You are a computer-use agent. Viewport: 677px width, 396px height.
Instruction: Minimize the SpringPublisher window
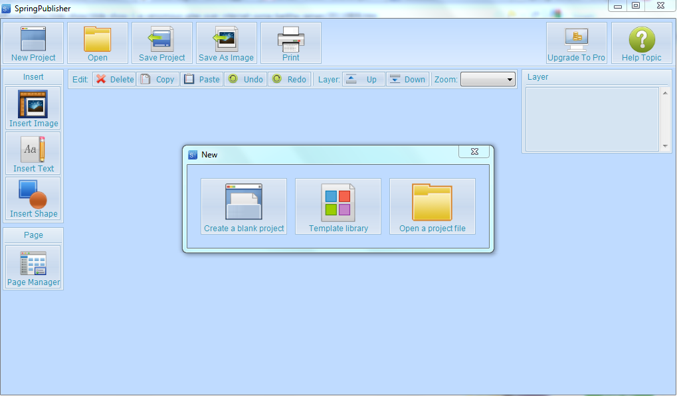[x=618, y=5]
